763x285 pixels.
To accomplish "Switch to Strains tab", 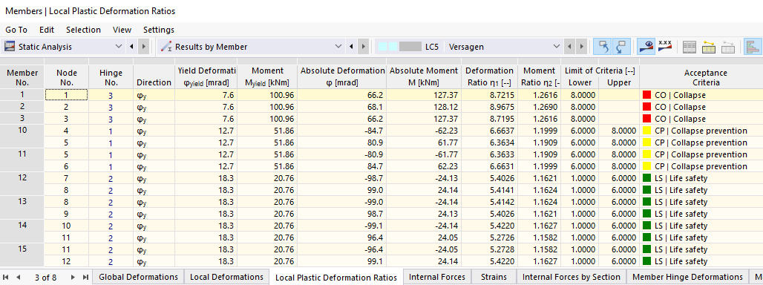I will pyautogui.click(x=494, y=277).
